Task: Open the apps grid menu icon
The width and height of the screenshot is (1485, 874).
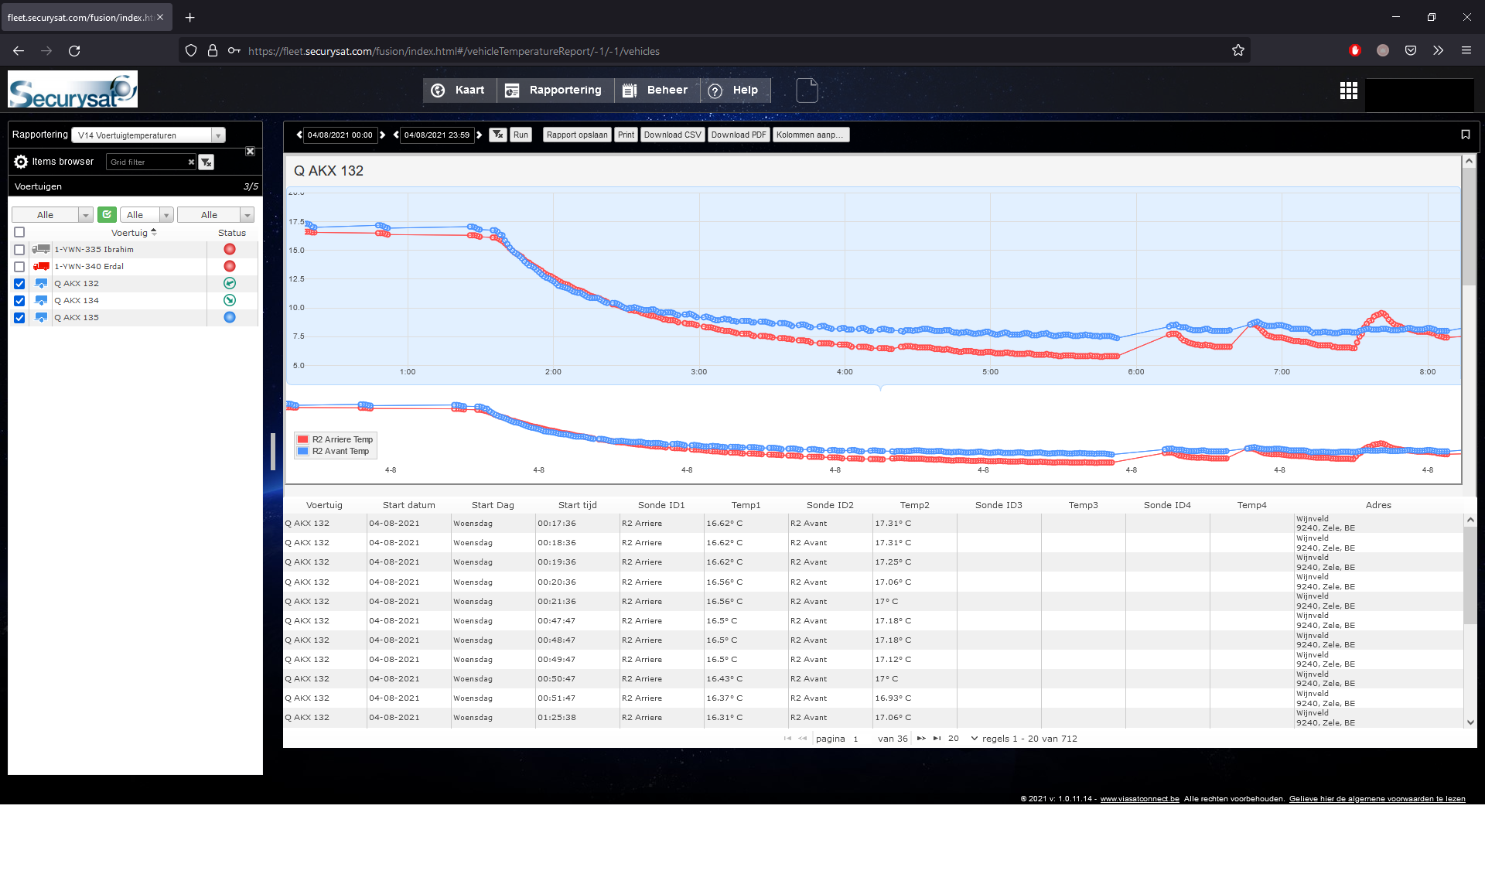Action: [x=1348, y=90]
